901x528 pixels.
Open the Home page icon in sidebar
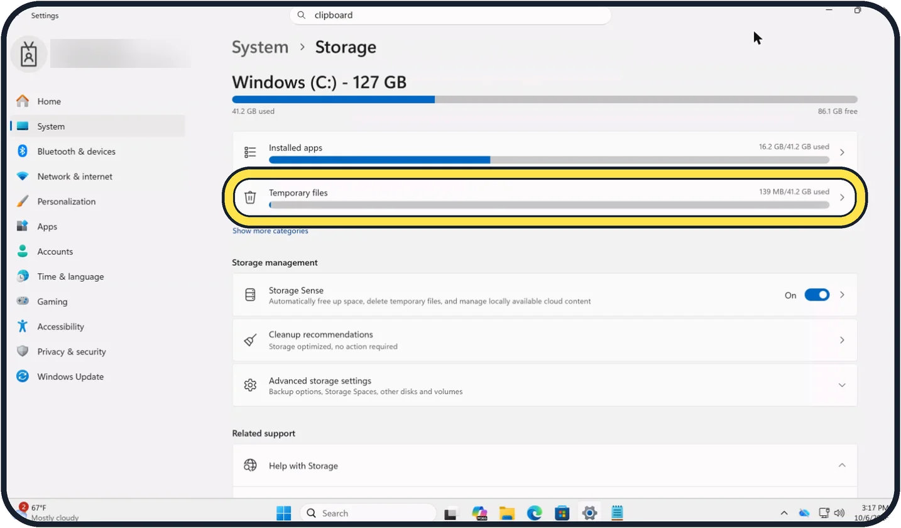pyautogui.click(x=23, y=101)
